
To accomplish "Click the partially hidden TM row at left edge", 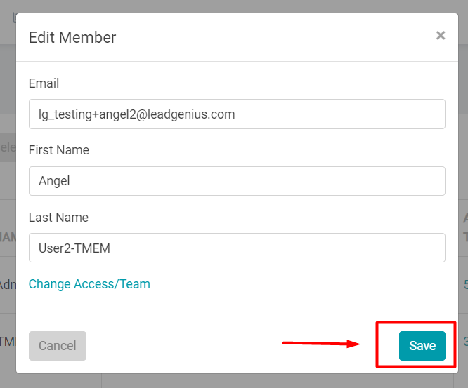I will pyautogui.click(x=8, y=342).
